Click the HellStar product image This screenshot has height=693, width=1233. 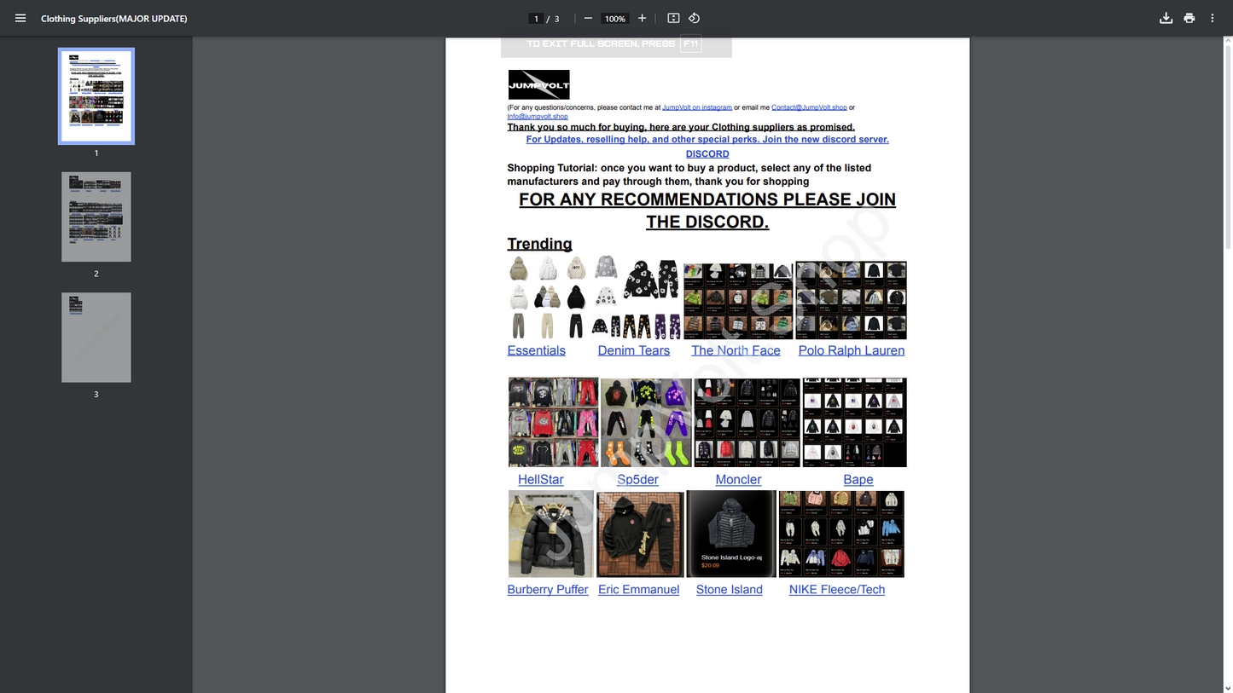point(553,423)
